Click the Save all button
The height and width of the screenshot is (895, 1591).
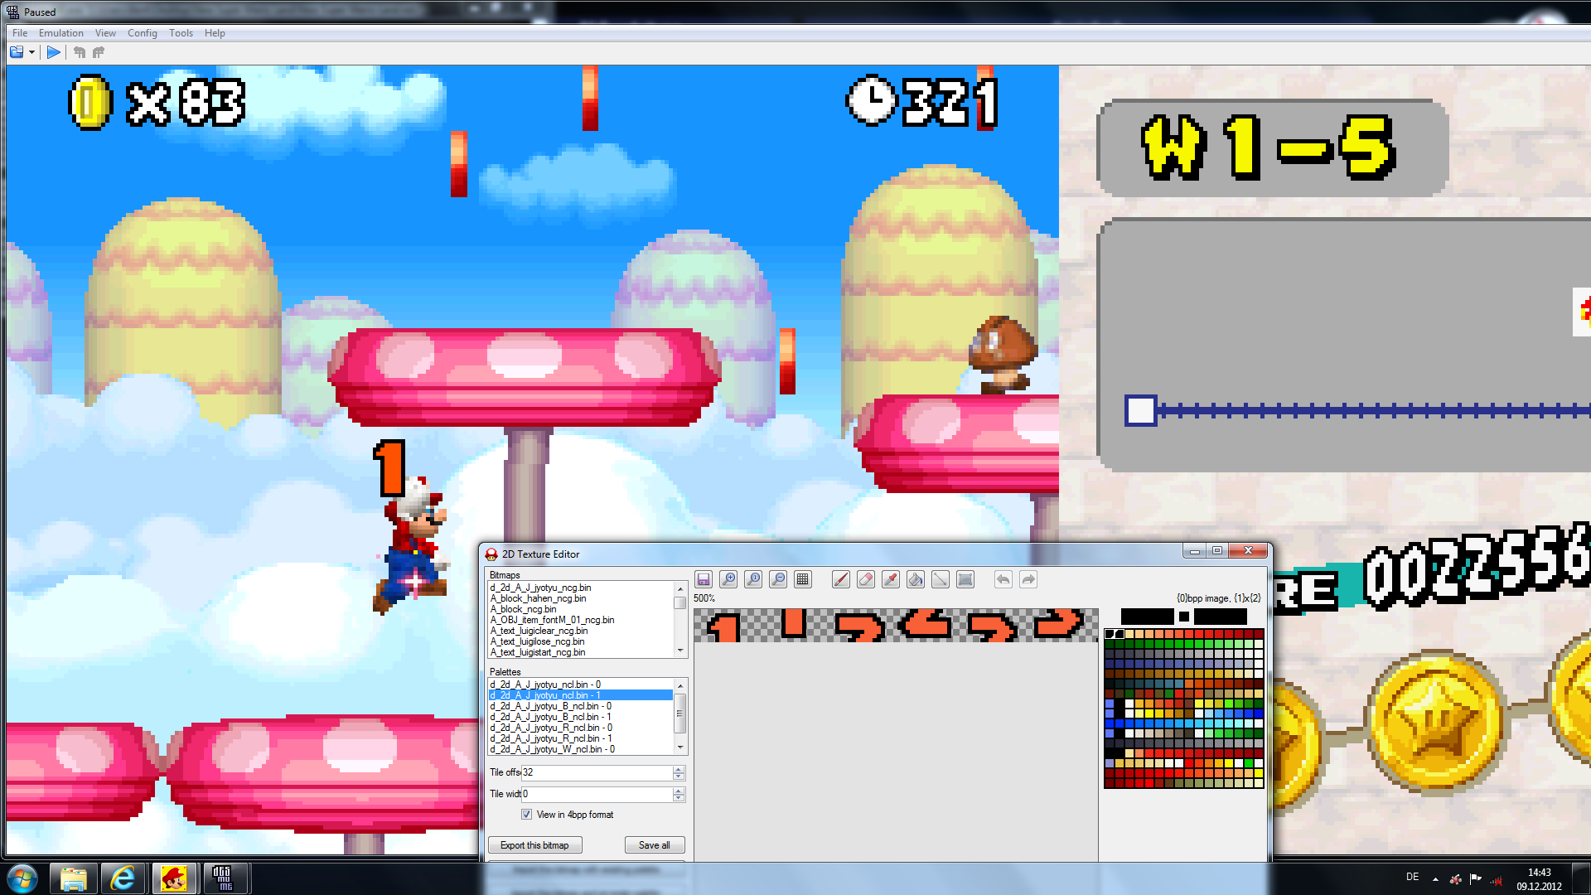654,845
